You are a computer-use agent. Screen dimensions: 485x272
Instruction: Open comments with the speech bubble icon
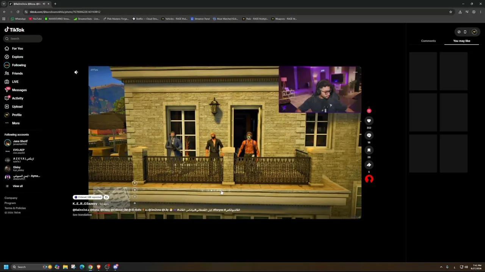point(369,136)
